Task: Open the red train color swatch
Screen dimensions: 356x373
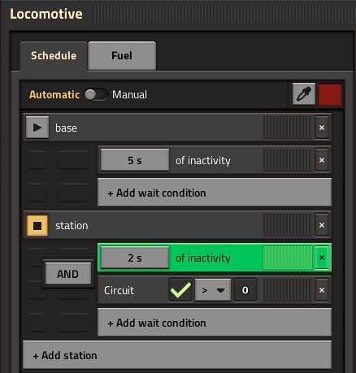Action: [330, 94]
